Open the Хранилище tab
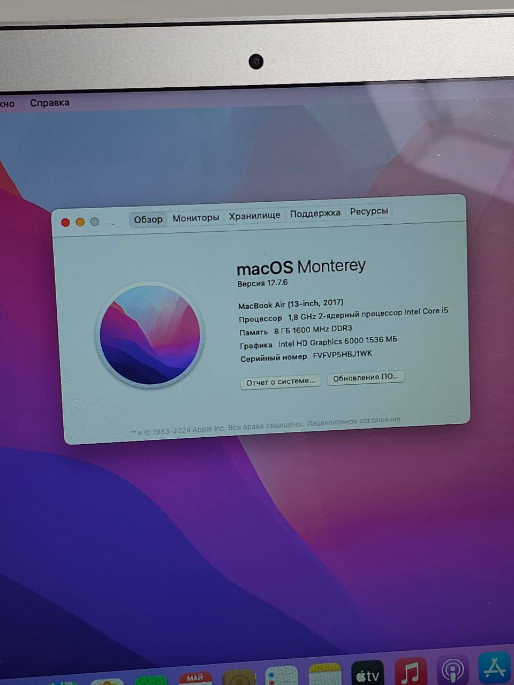Image resolution: width=514 pixels, height=685 pixels. pyautogui.click(x=254, y=216)
